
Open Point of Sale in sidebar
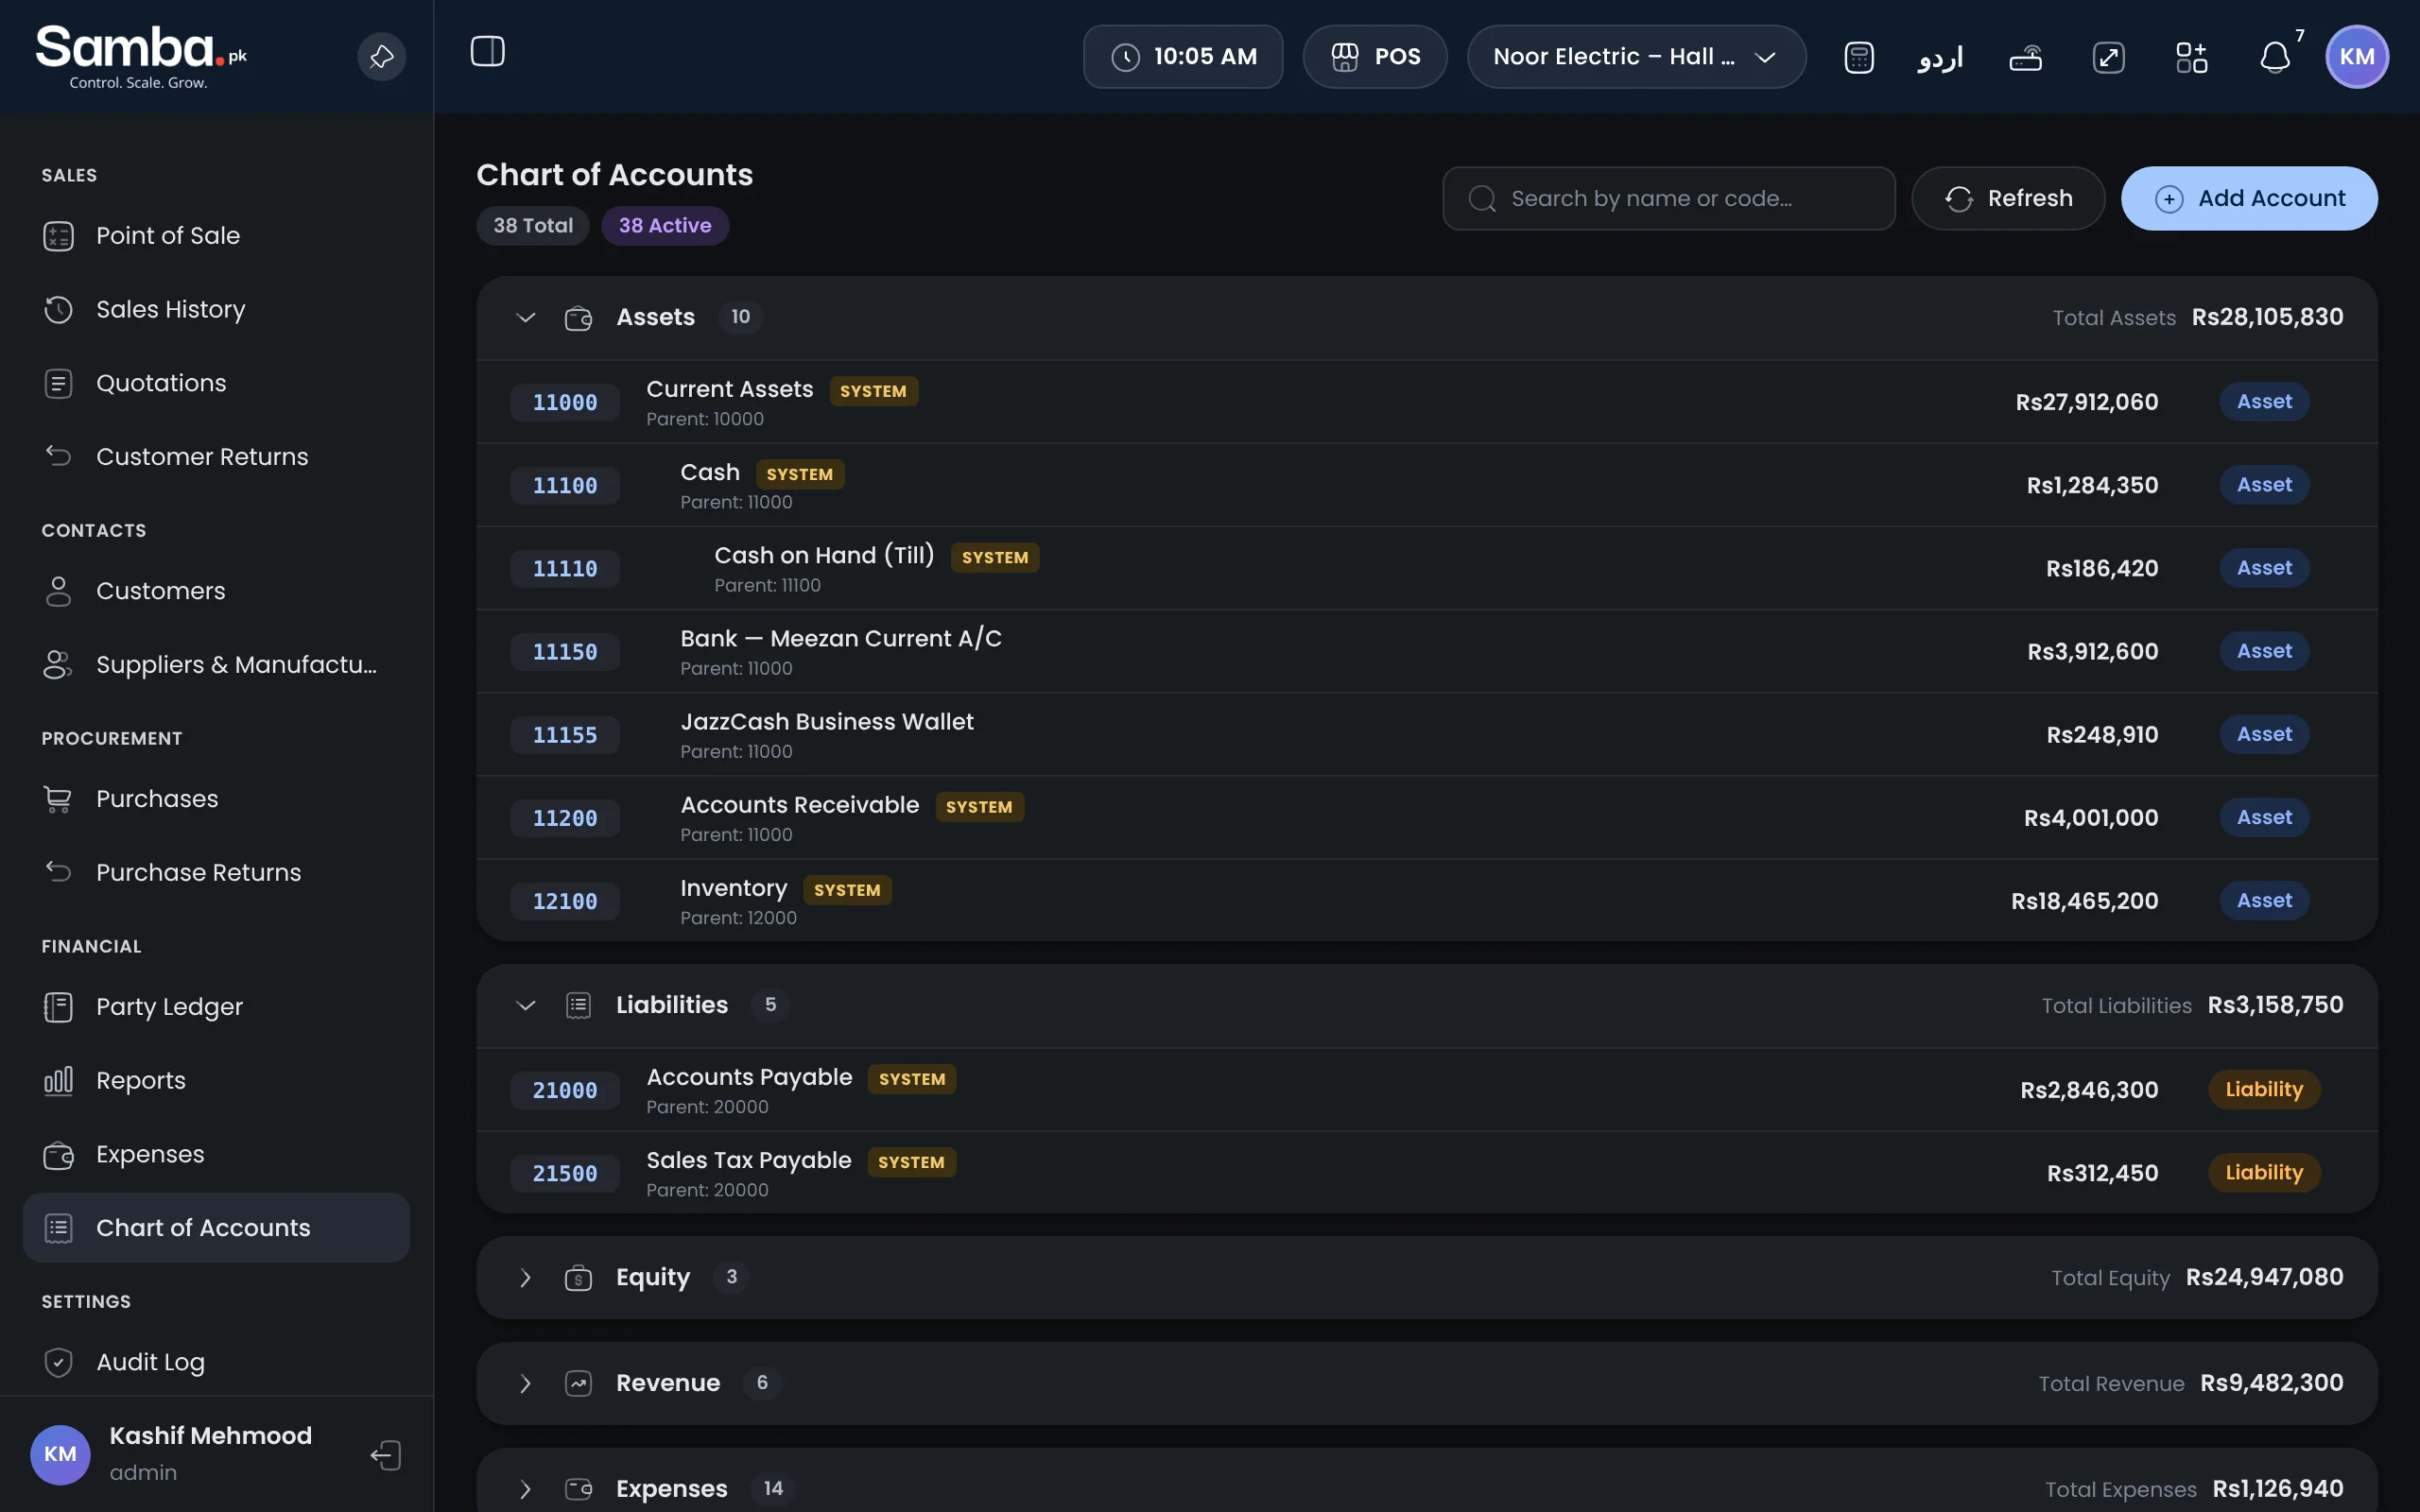216,235
